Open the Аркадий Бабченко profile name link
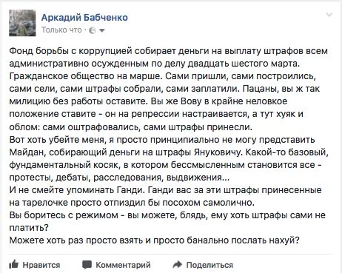 (x=84, y=17)
